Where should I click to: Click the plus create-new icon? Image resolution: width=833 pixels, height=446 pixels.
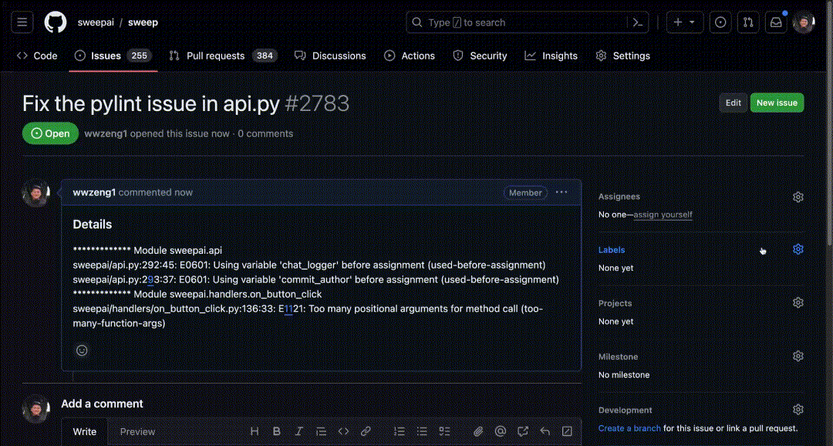point(678,22)
